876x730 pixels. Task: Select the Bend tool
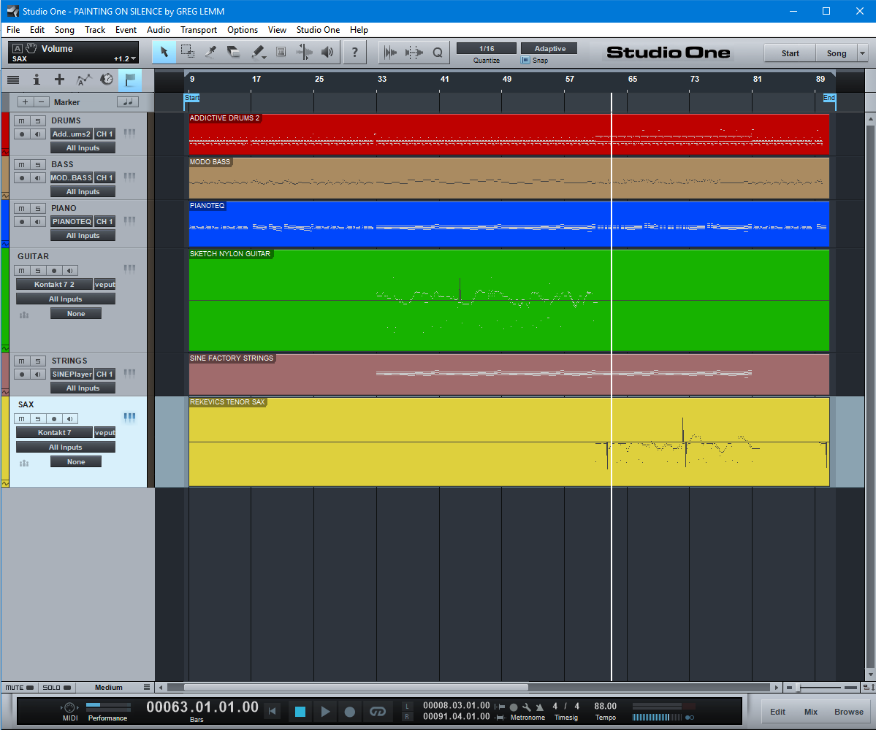(x=304, y=53)
